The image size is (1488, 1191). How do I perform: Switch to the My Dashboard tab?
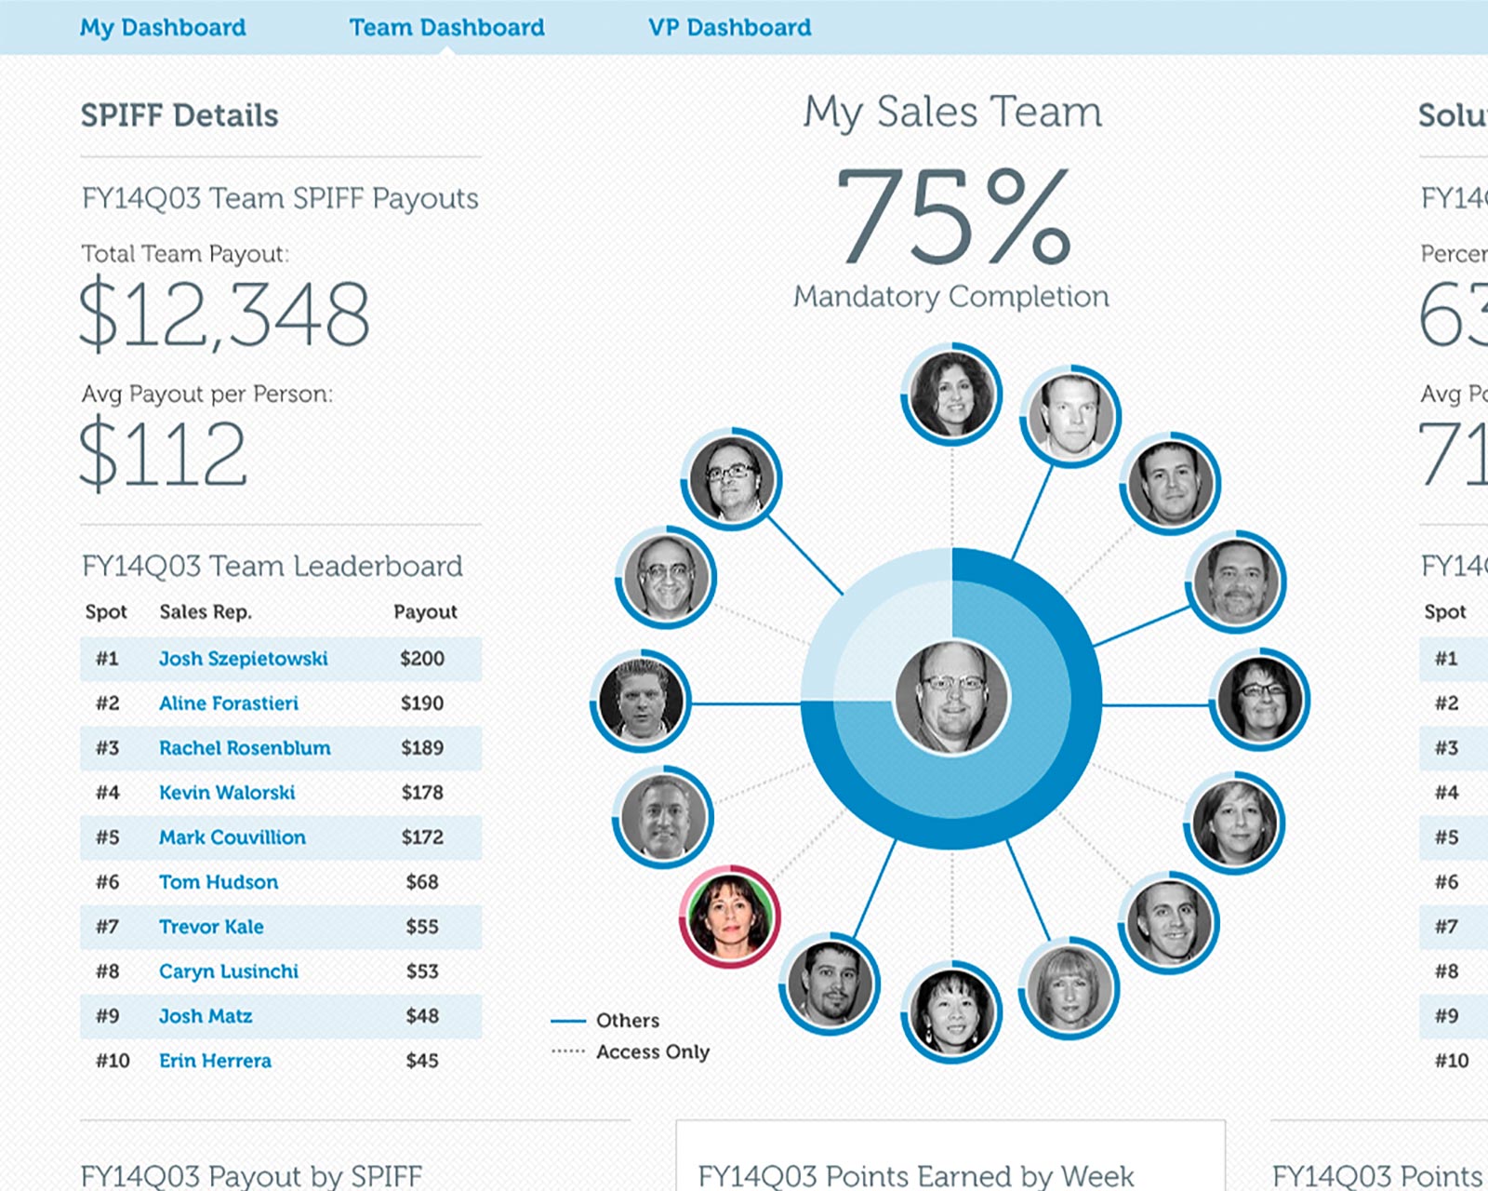point(163,27)
